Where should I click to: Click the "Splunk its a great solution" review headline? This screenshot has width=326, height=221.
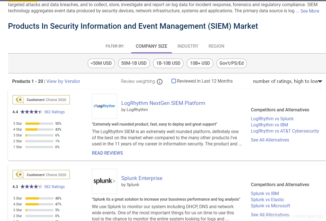(x=166, y=199)
